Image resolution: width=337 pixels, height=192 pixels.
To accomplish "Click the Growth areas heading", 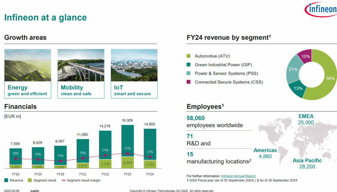I will [25, 38].
